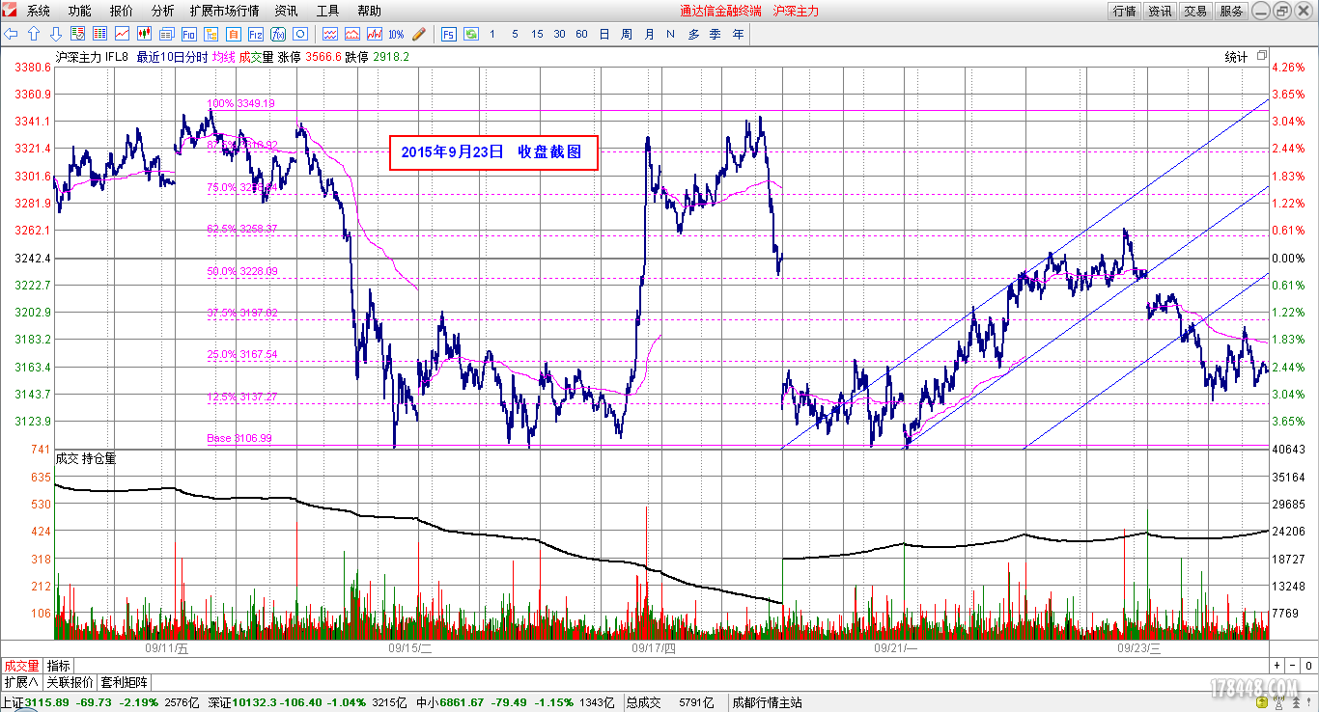Image resolution: width=1319 pixels, height=712 pixels.
Task: Select the 成交量 tab below the chart
Action: pos(22,666)
